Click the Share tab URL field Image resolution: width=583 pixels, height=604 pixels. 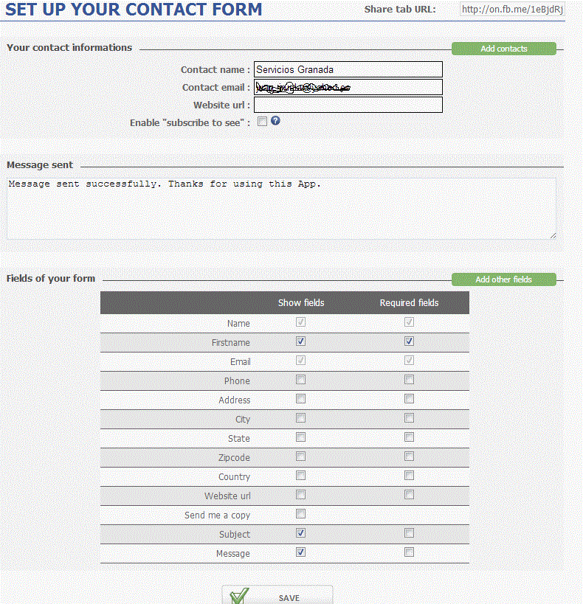click(x=511, y=10)
